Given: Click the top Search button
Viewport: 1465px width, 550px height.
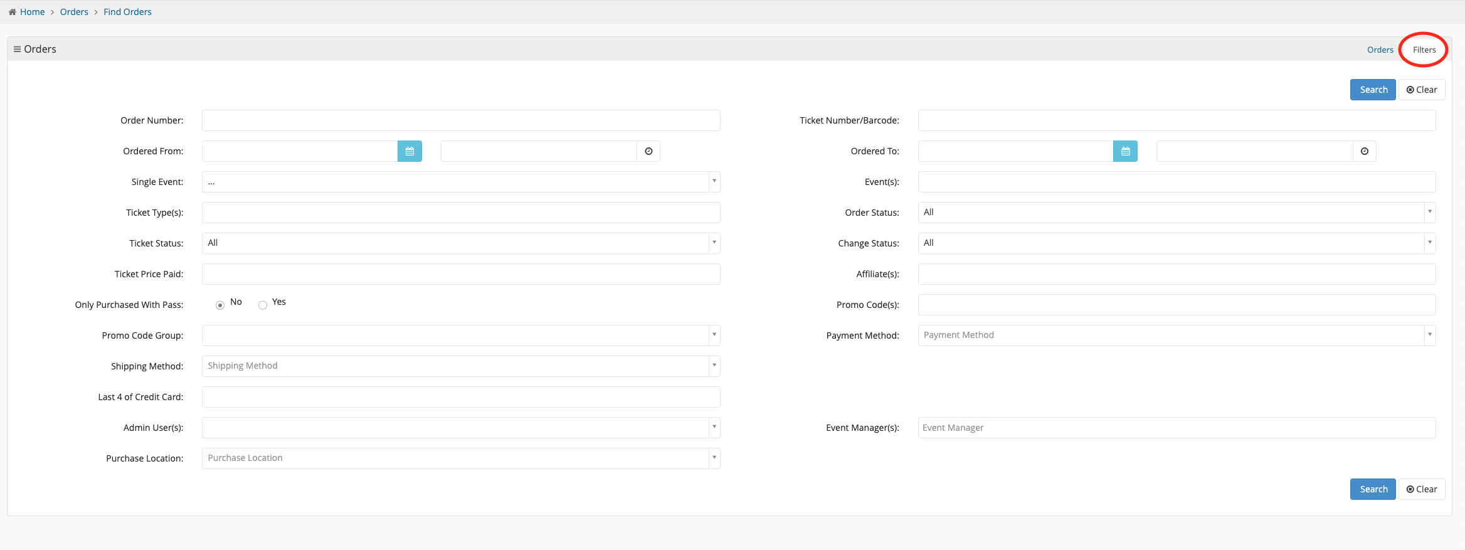Looking at the screenshot, I should pyautogui.click(x=1373, y=90).
